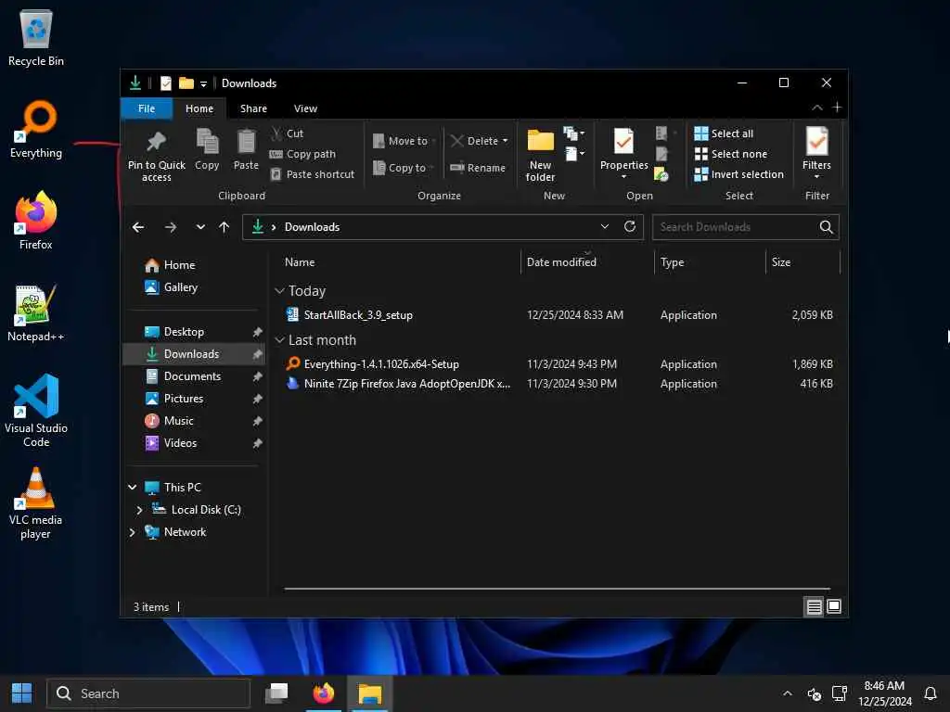Open the recent locations dropdown
This screenshot has height=712, width=950.
pyautogui.click(x=200, y=227)
